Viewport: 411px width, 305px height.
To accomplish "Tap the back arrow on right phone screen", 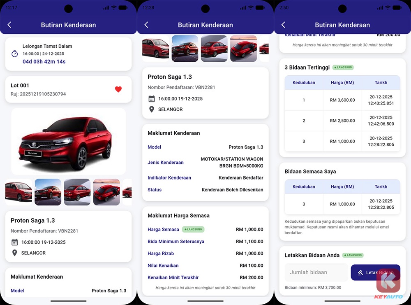I will point(283,25).
